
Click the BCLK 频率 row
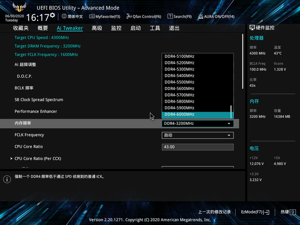(x=24, y=88)
